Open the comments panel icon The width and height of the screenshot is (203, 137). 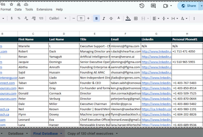coord(153,6)
